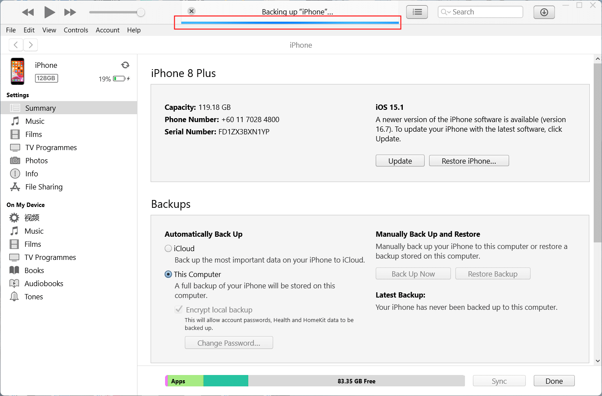Click the Restore iPhone... button
The image size is (602, 396).
[469, 161]
